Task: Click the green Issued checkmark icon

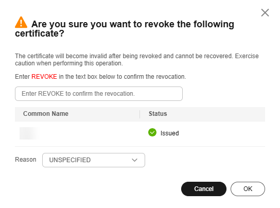Action: [x=152, y=132]
